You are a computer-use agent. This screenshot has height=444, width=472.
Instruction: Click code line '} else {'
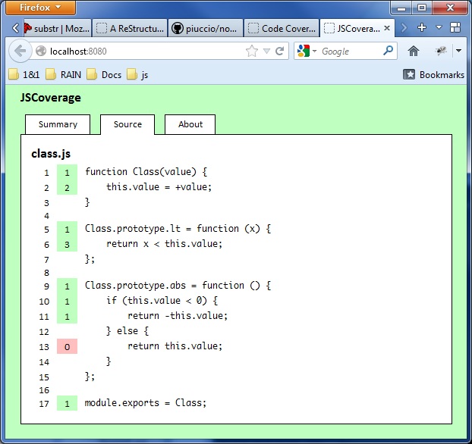pyautogui.click(x=127, y=331)
